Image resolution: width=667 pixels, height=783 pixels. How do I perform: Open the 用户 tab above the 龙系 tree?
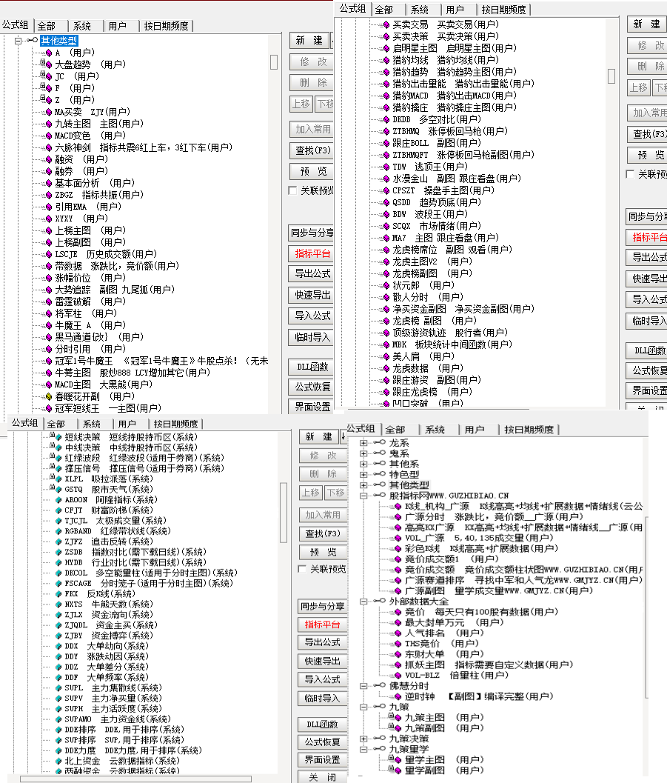[475, 430]
